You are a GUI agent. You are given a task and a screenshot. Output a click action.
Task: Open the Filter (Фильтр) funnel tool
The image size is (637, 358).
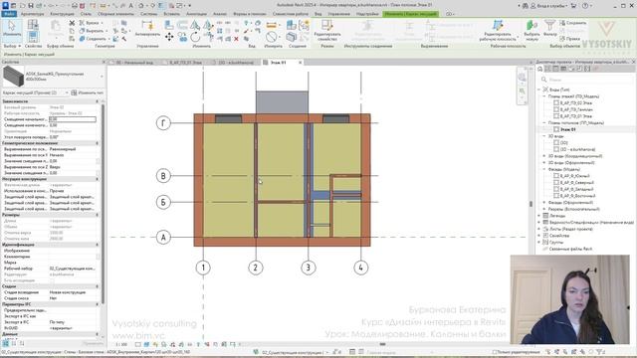pos(549,29)
